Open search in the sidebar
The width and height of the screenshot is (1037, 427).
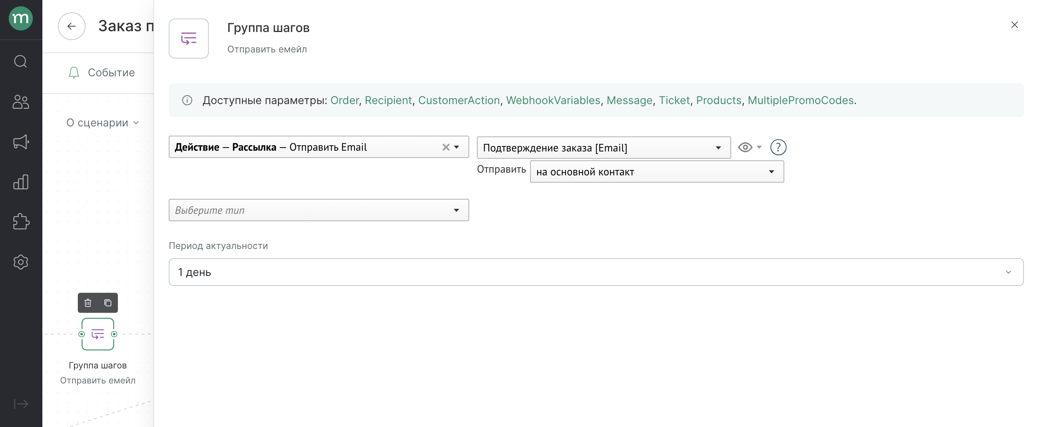20,62
